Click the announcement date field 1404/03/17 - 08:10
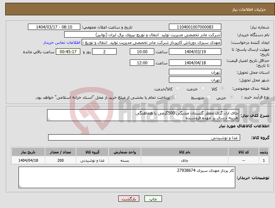 54,27
